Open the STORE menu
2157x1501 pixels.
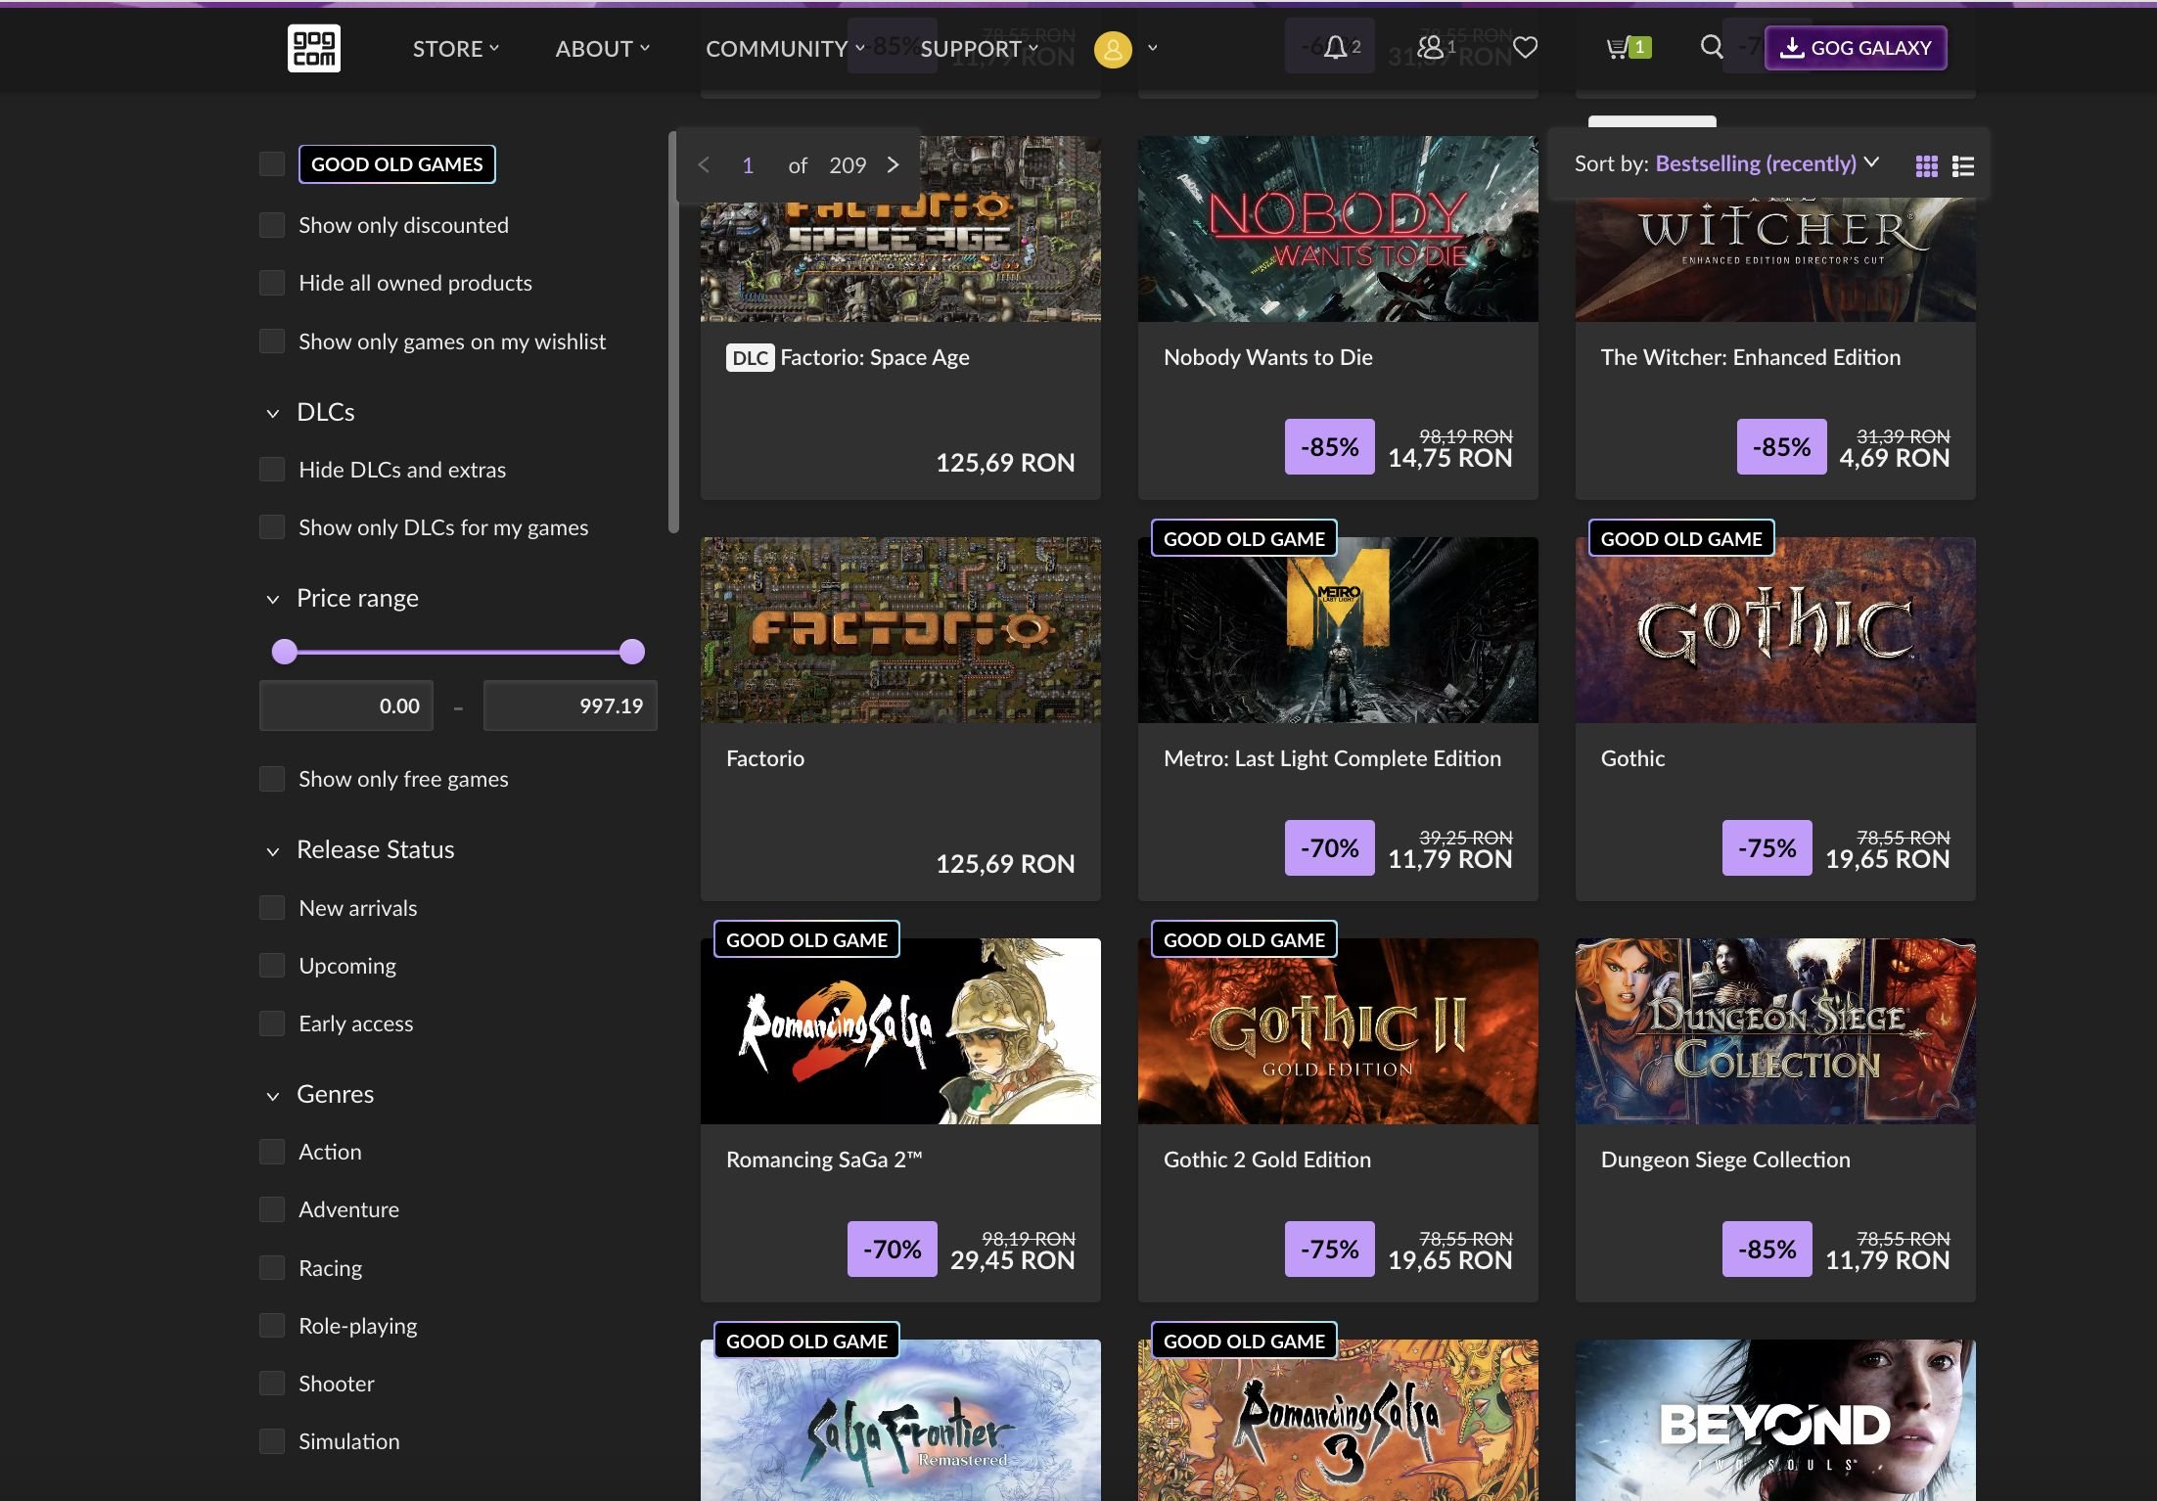click(x=456, y=49)
